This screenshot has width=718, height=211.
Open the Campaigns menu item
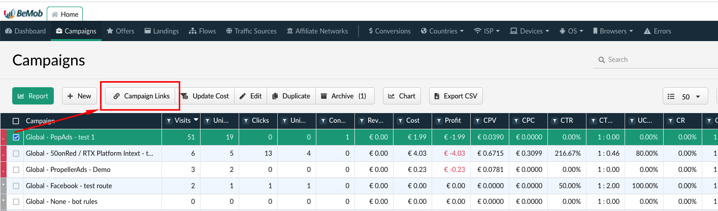pyautogui.click(x=76, y=31)
